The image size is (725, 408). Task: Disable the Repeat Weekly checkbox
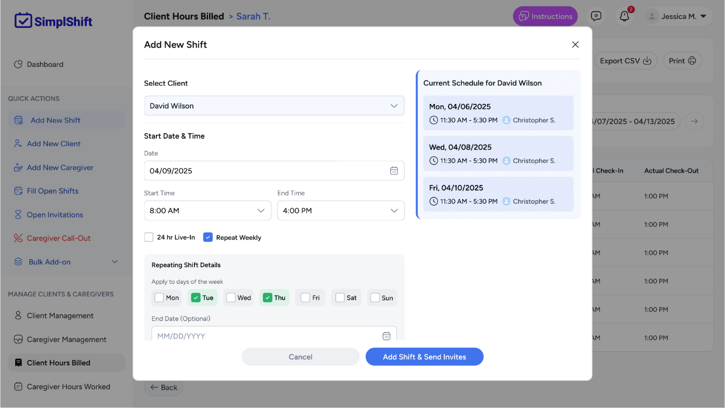[x=208, y=237]
